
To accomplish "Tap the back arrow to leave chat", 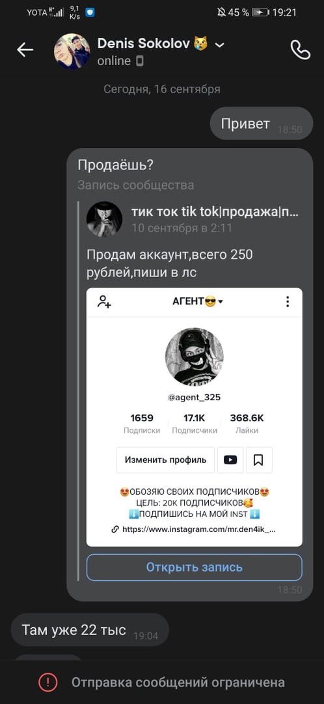I will point(25,50).
